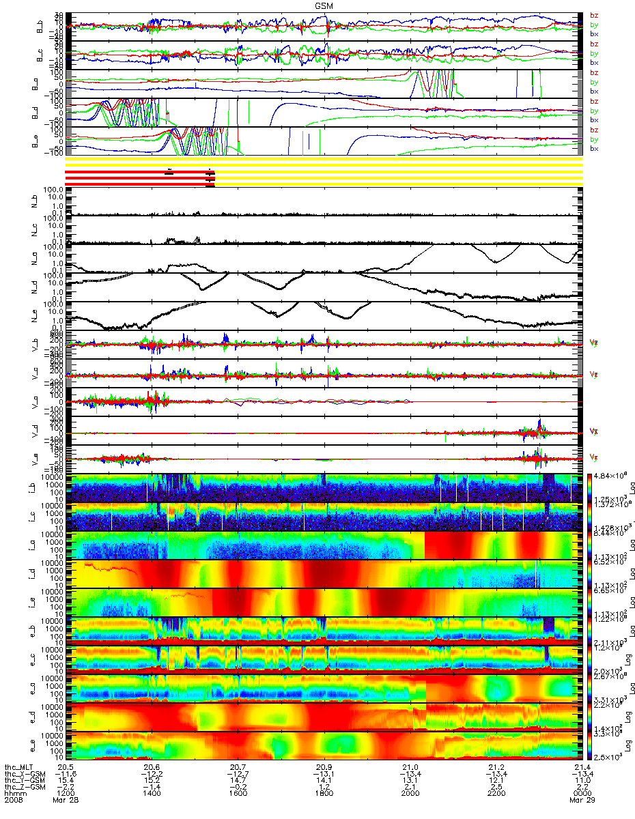Open the V_e velocity panel
Image resolution: width=635 pixels, height=819 pixels.
click(x=324, y=459)
